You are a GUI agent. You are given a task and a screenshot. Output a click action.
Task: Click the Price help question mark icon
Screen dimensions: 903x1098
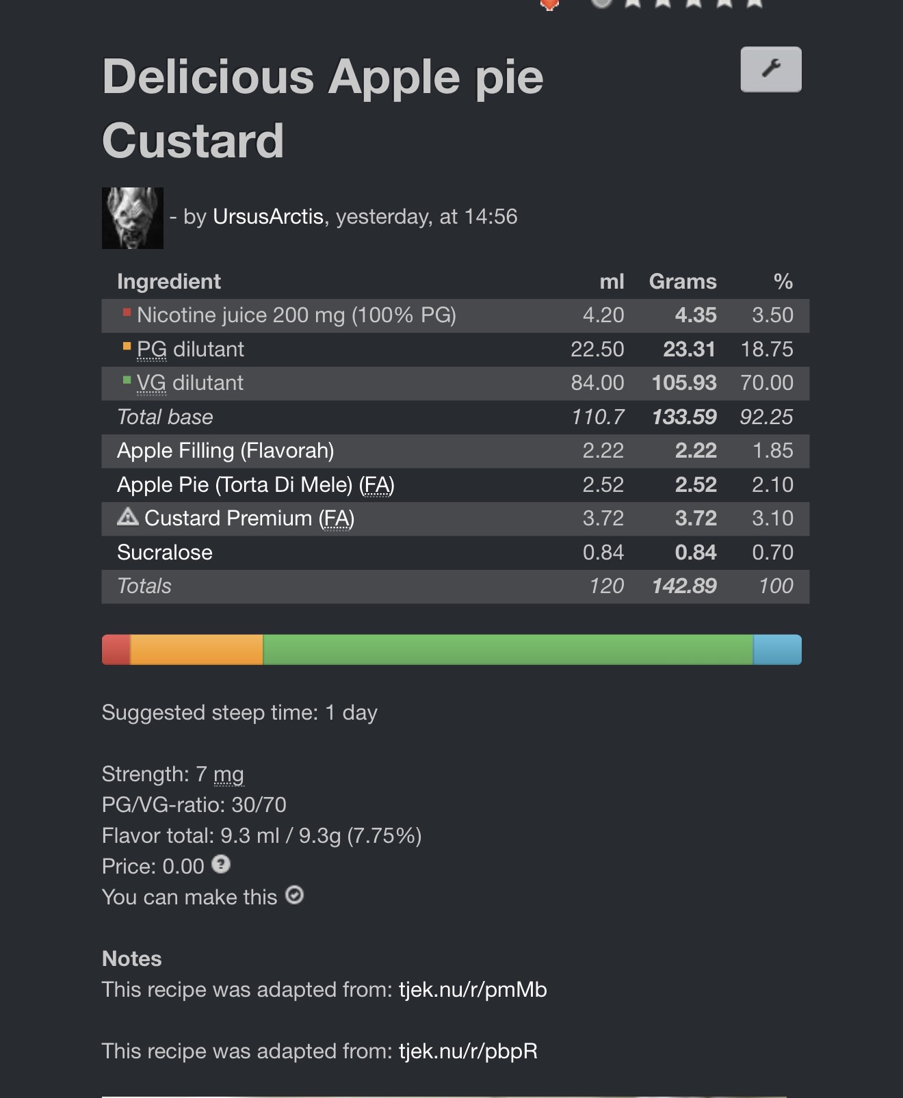[x=221, y=864]
